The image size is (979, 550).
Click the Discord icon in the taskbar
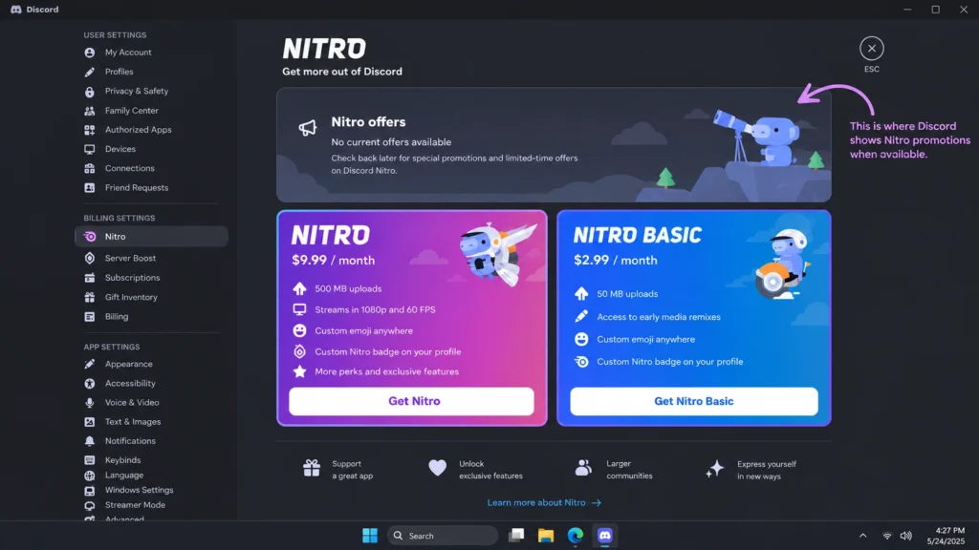[x=604, y=536]
